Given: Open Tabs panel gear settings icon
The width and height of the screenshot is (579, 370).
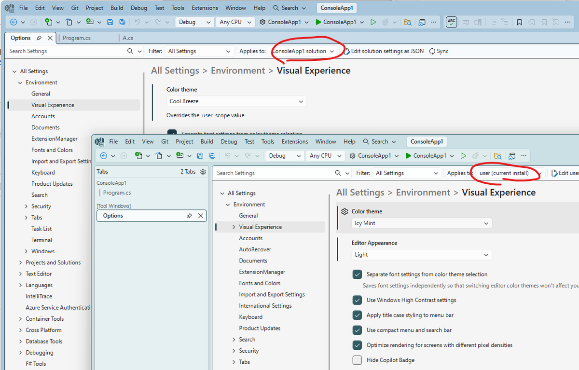Looking at the screenshot, I should (203, 172).
